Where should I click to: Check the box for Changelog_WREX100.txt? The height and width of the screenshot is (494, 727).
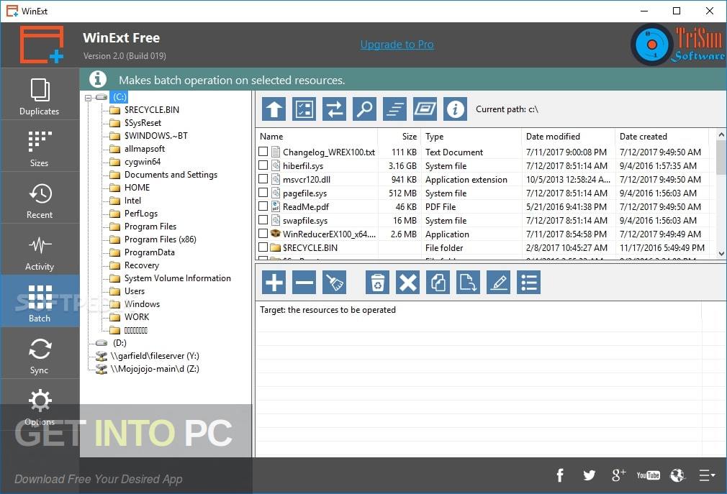coord(263,152)
